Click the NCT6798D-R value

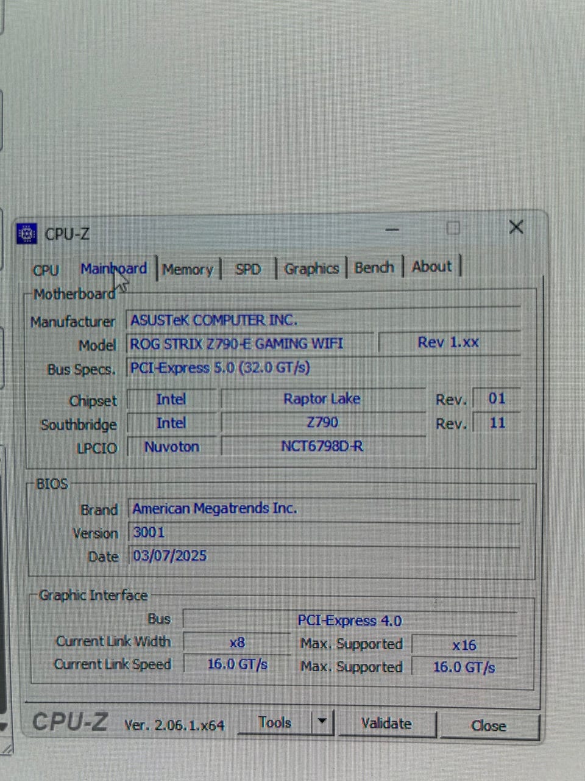[x=322, y=446]
